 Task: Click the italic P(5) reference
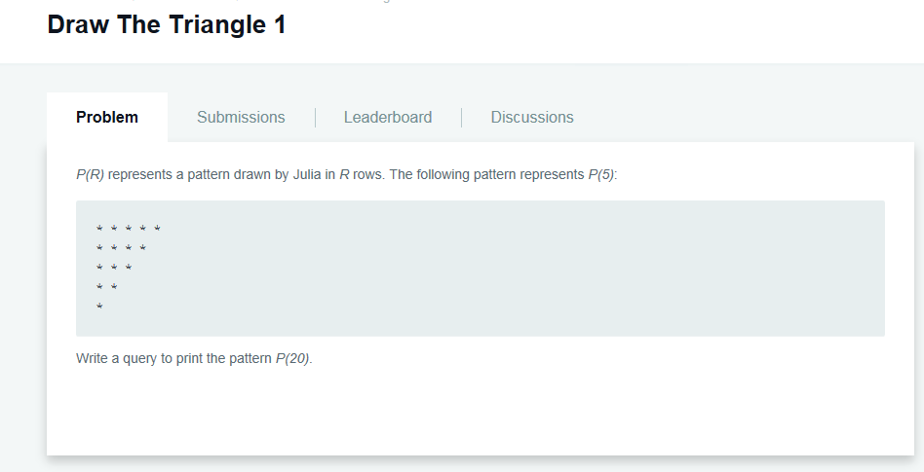[x=601, y=175]
